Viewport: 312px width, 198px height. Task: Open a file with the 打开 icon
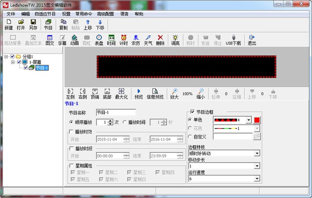[x=21, y=24]
